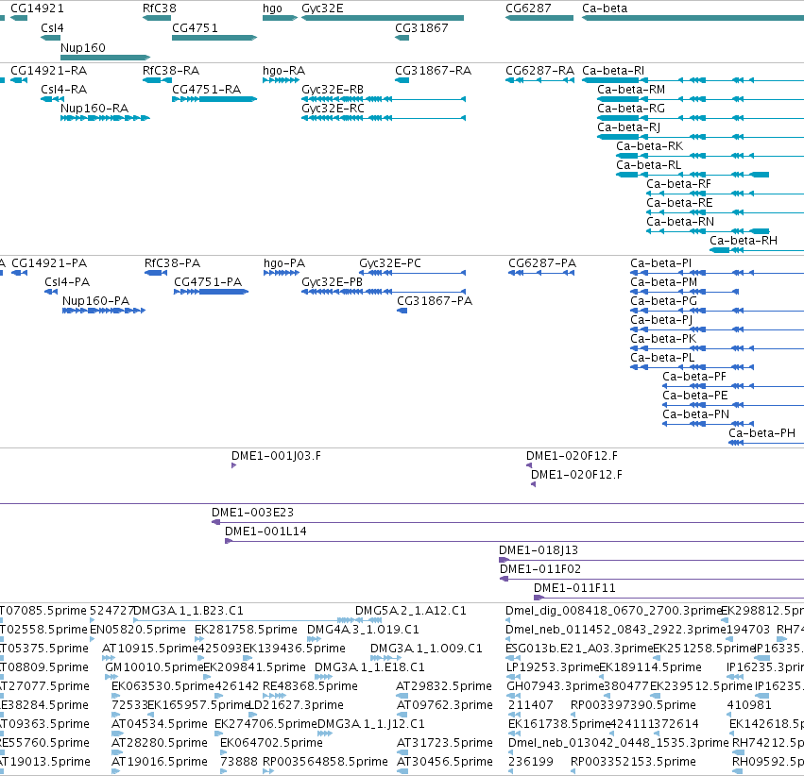This screenshot has height=776, width=804.
Task: Open the Gyc32E gene label
Action: point(322,8)
